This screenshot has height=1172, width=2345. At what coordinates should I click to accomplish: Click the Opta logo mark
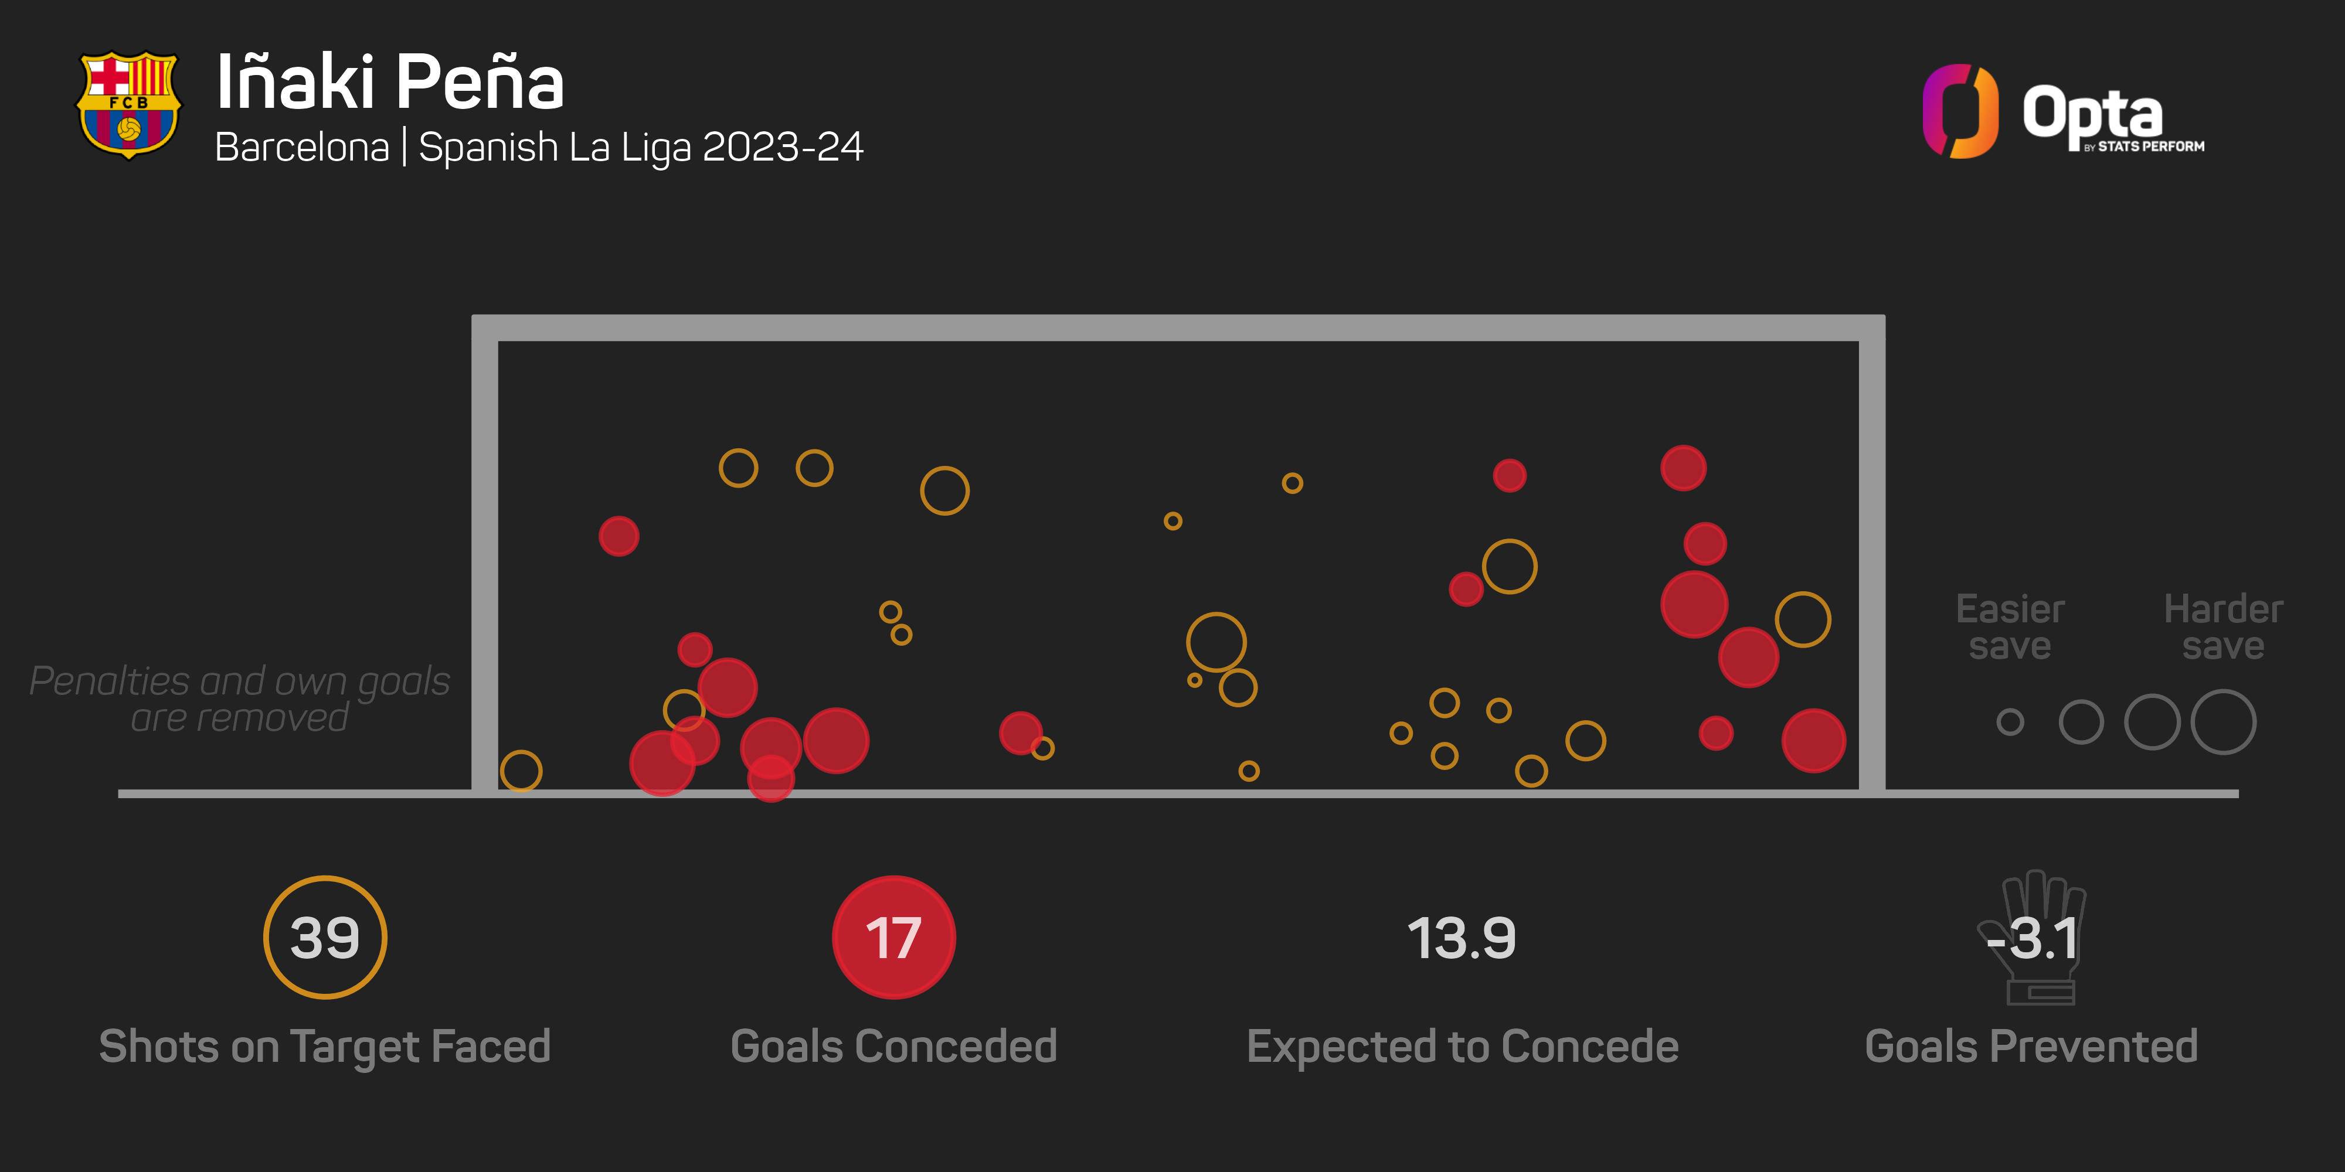1960,111
